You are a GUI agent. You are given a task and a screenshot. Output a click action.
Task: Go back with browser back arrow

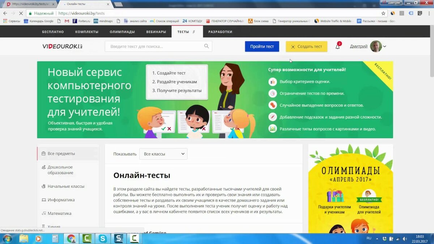tap(5, 13)
